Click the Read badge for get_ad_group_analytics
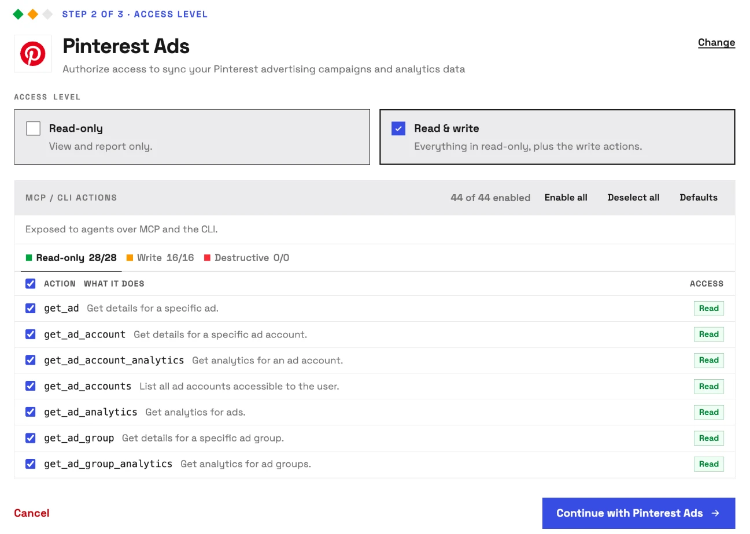The height and width of the screenshot is (534, 750). (x=709, y=464)
